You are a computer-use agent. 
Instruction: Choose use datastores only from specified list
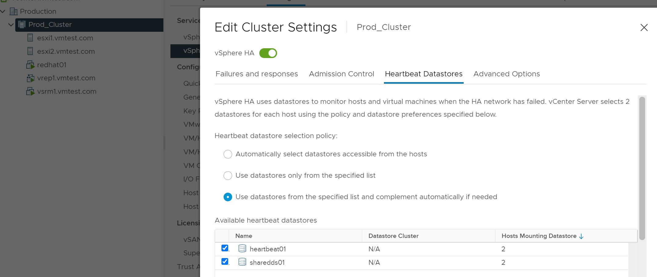pos(228,176)
